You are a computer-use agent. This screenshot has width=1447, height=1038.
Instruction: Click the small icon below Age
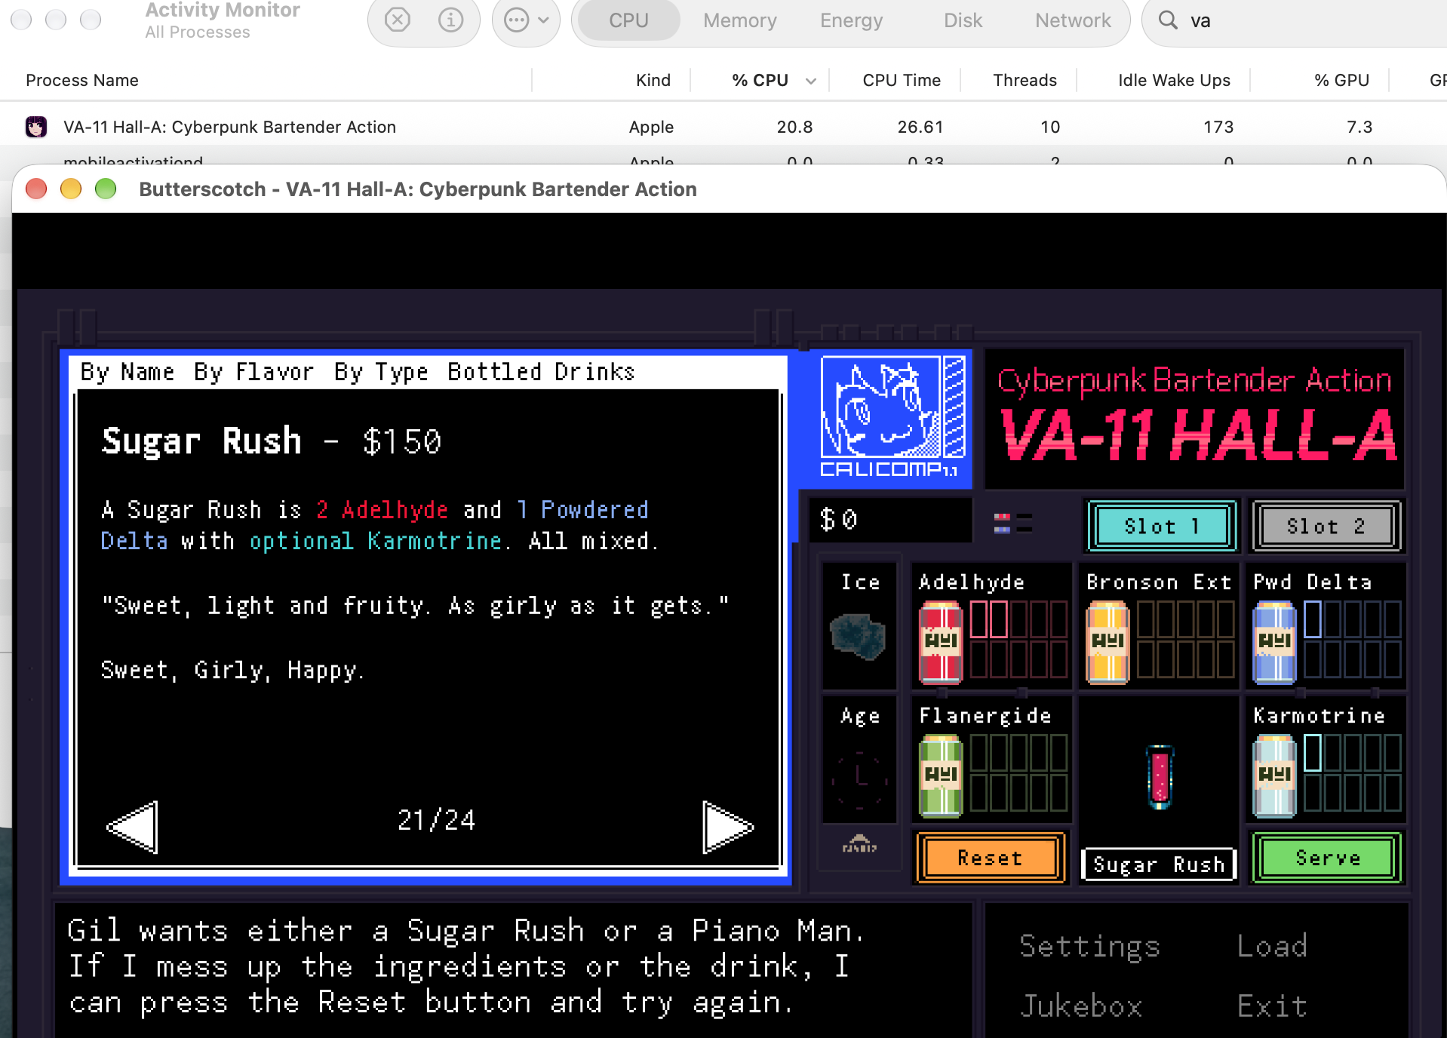point(859,844)
